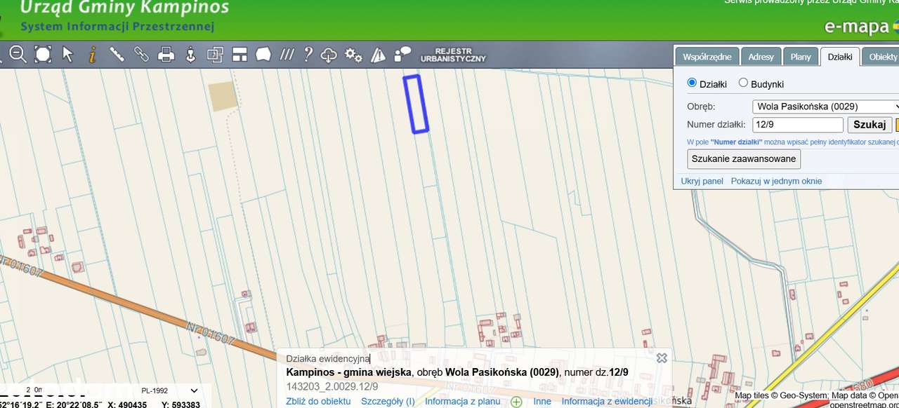Switch to the Plany tab
Image resolution: width=899 pixels, height=408 pixels.
800,57
